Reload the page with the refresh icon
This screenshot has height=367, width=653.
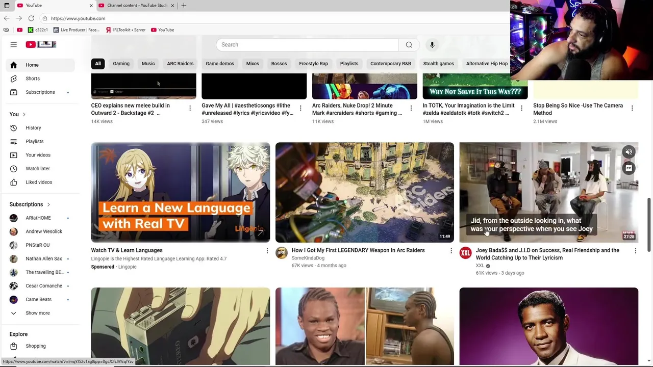click(x=31, y=18)
